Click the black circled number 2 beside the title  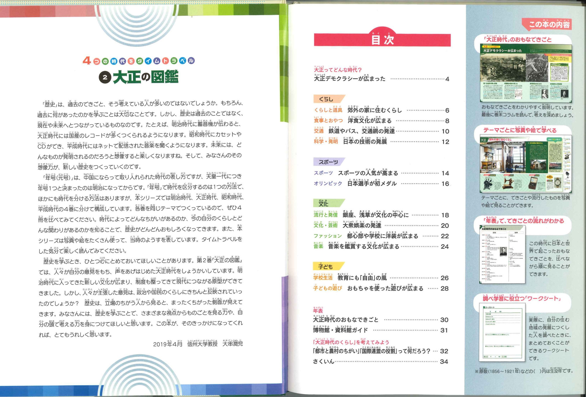[105, 77]
